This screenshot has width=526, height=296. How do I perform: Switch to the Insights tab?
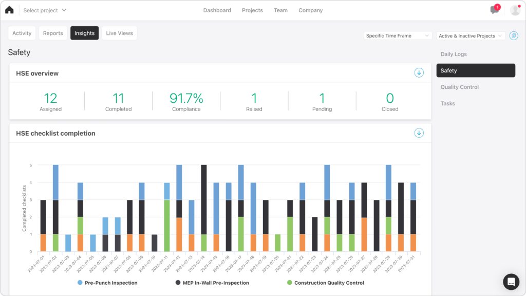point(84,32)
